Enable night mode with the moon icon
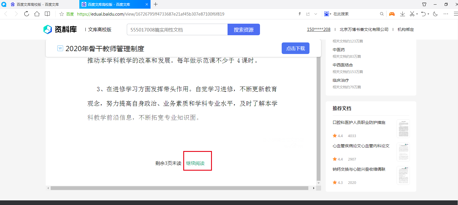The image size is (458, 205). 435,14
